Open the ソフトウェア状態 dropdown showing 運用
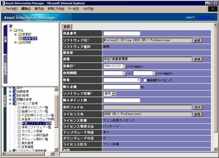219x158 pixels. click(x=114, y=94)
